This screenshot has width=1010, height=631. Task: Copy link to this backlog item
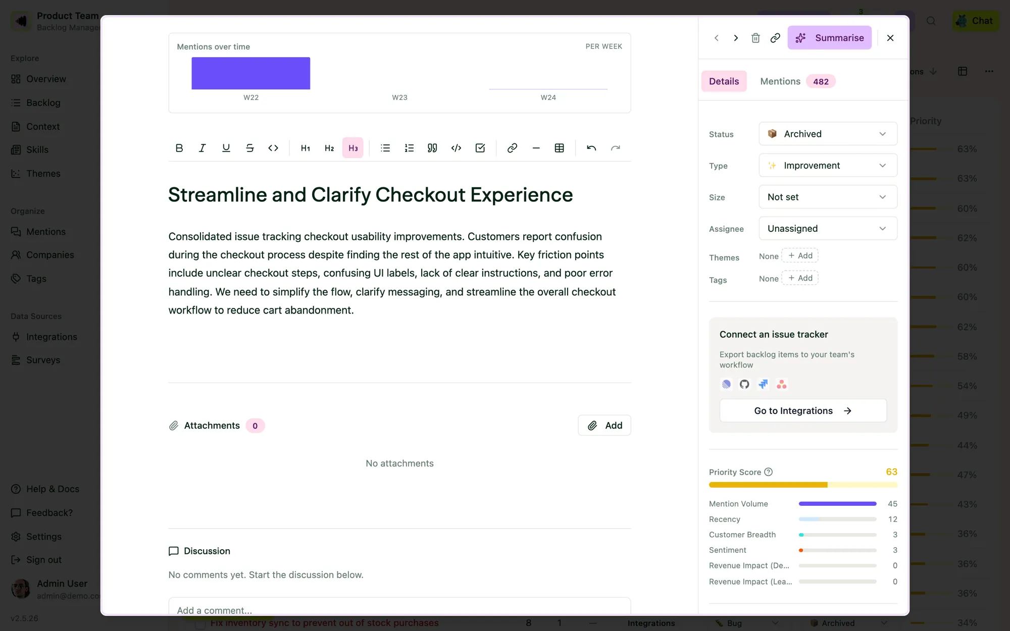775,38
